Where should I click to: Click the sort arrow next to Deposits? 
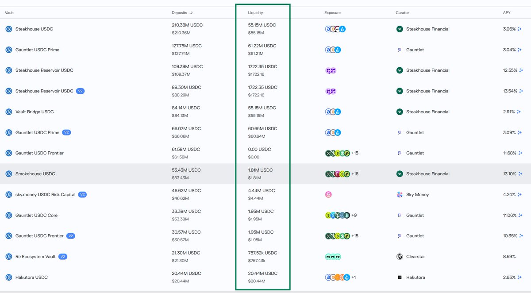(191, 13)
